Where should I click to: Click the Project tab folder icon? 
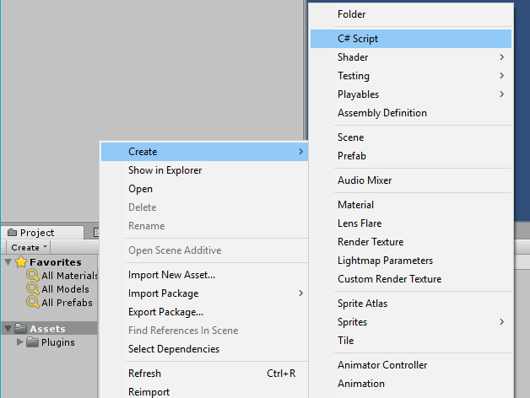pyautogui.click(x=13, y=233)
